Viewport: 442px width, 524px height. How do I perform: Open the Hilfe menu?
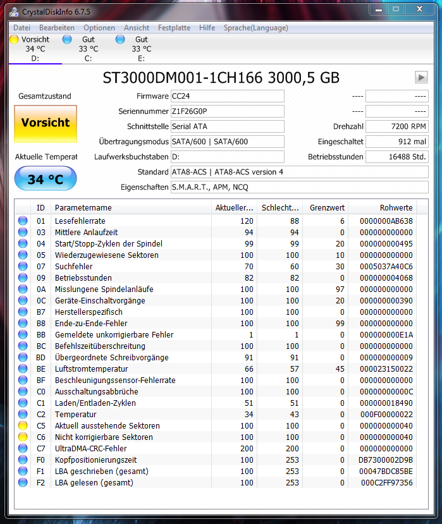(x=207, y=28)
